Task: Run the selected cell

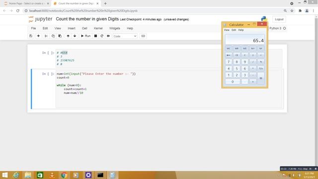Action: point(85,36)
